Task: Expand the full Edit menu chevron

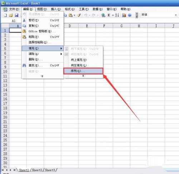Action: coord(42,76)
